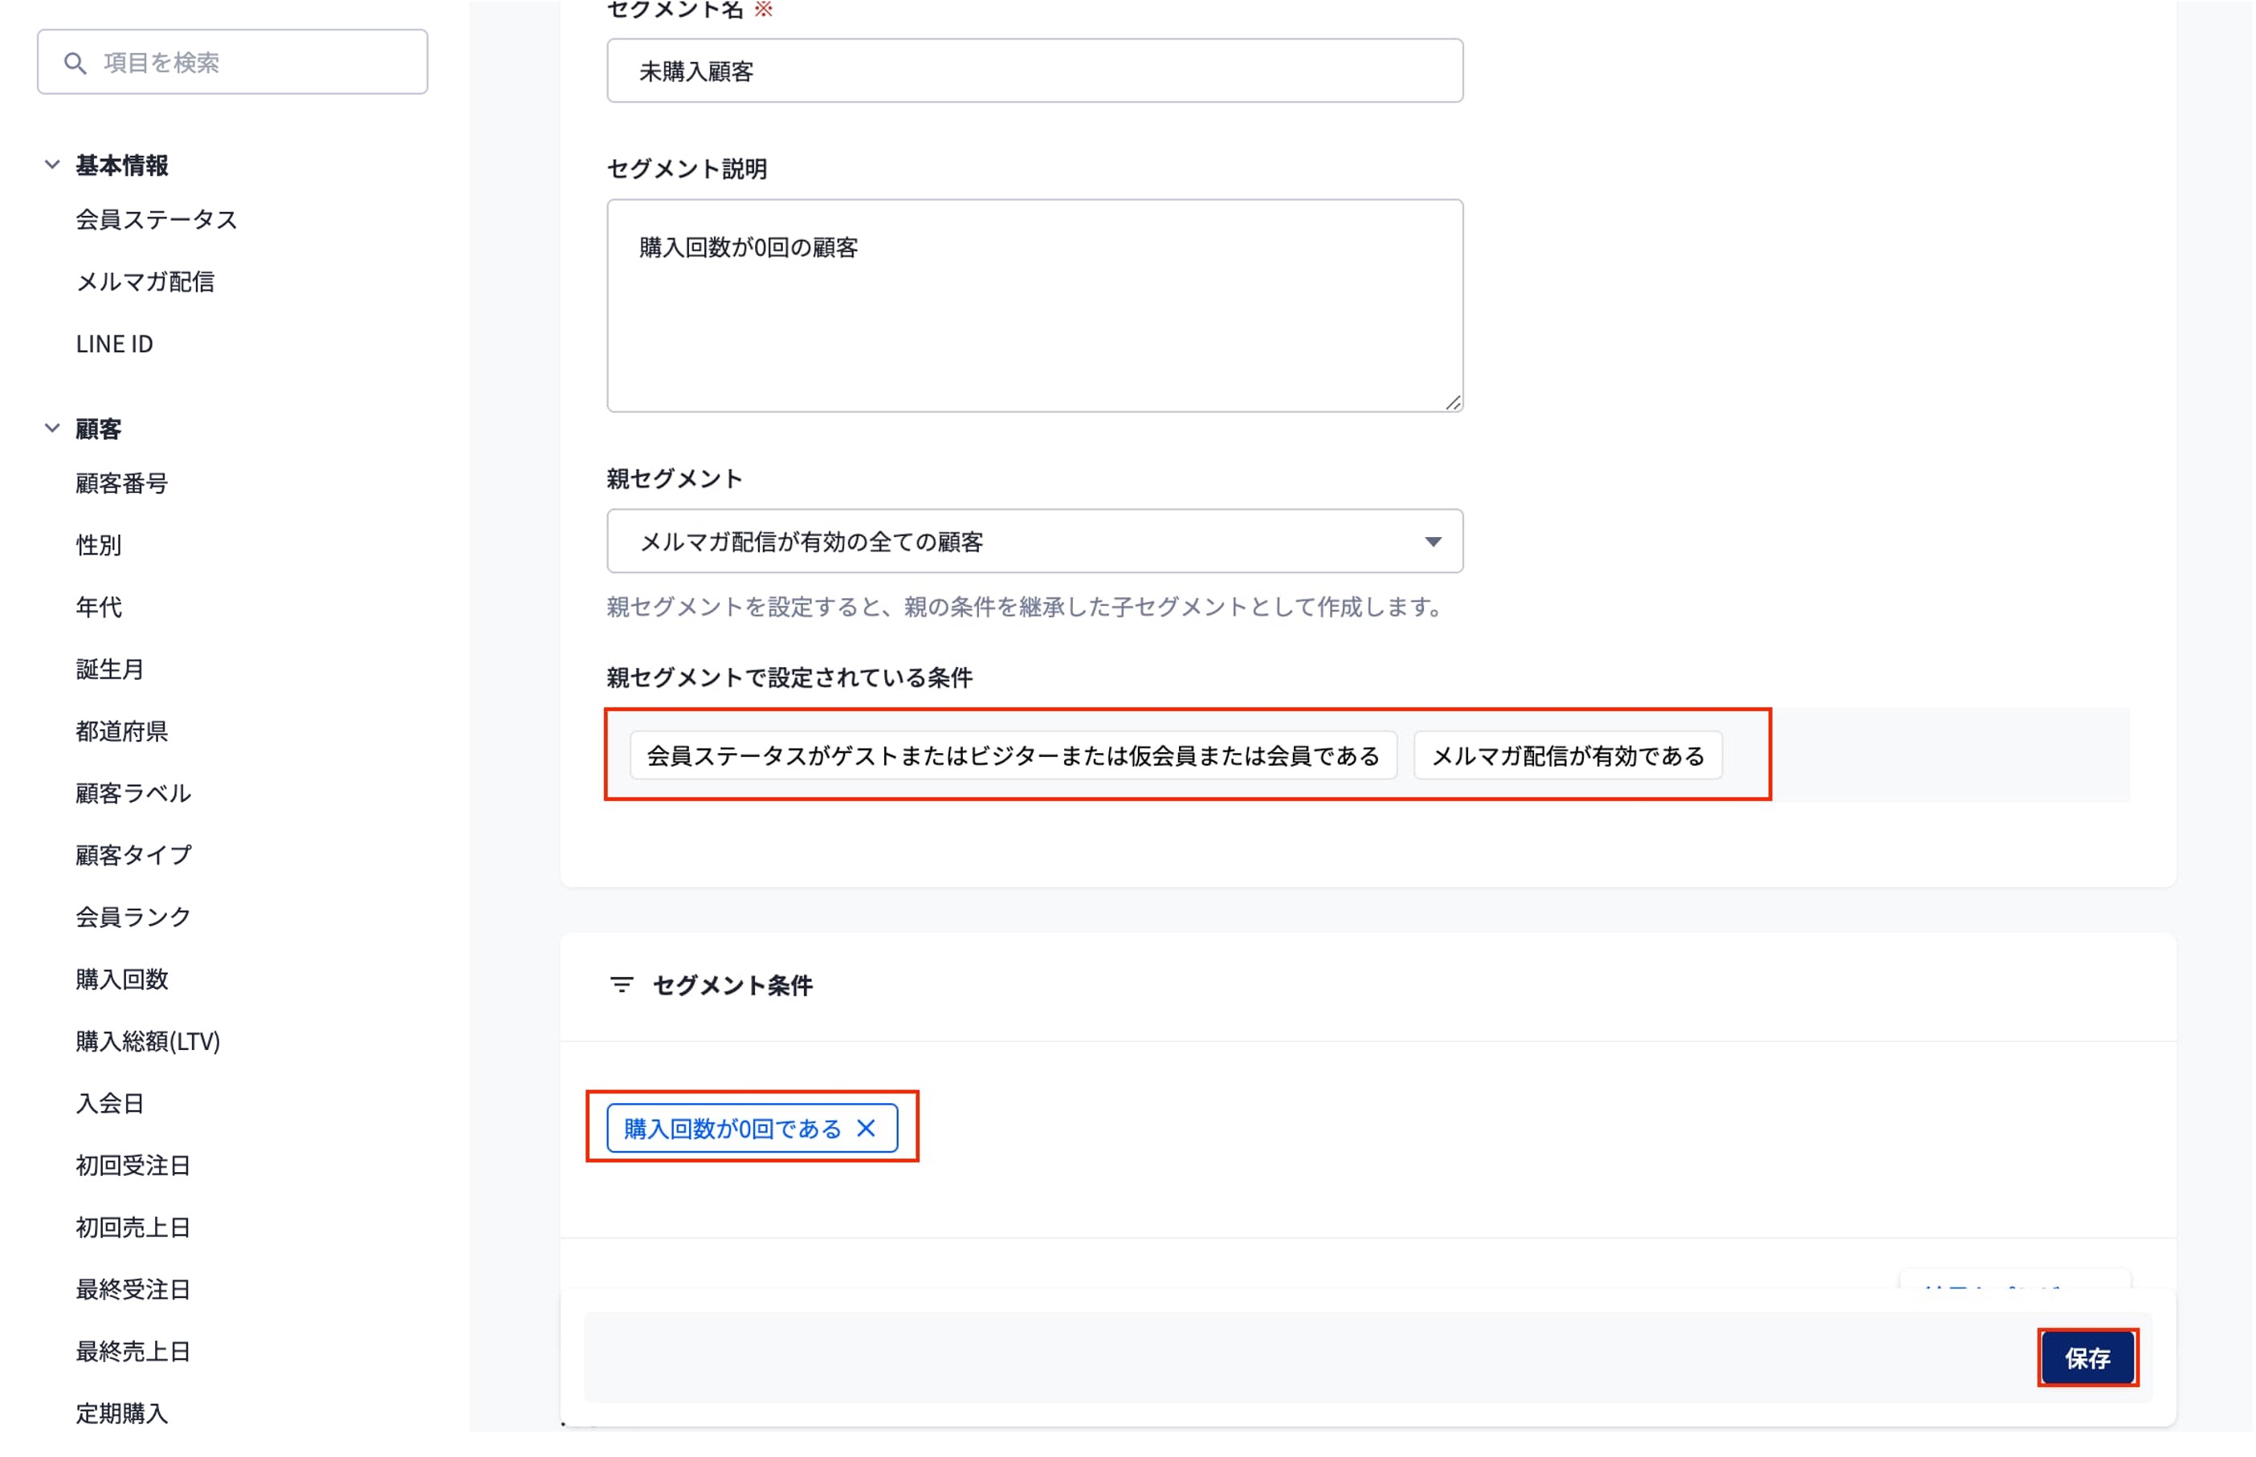Pick 購入総額(LTV) in the sidebar
The width and height of the screenshot is (2256, 1457).
(148, 1042)
